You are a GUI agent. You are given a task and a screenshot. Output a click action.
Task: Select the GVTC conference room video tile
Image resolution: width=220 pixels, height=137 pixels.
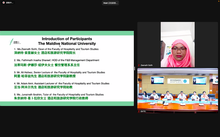click(x=177, y=90)
